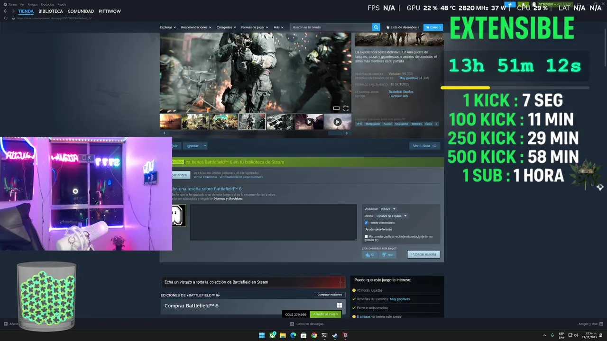Open the Visibilidad Pública dropdown
This screenshot has width=607, height=341.
coord(387,209)
